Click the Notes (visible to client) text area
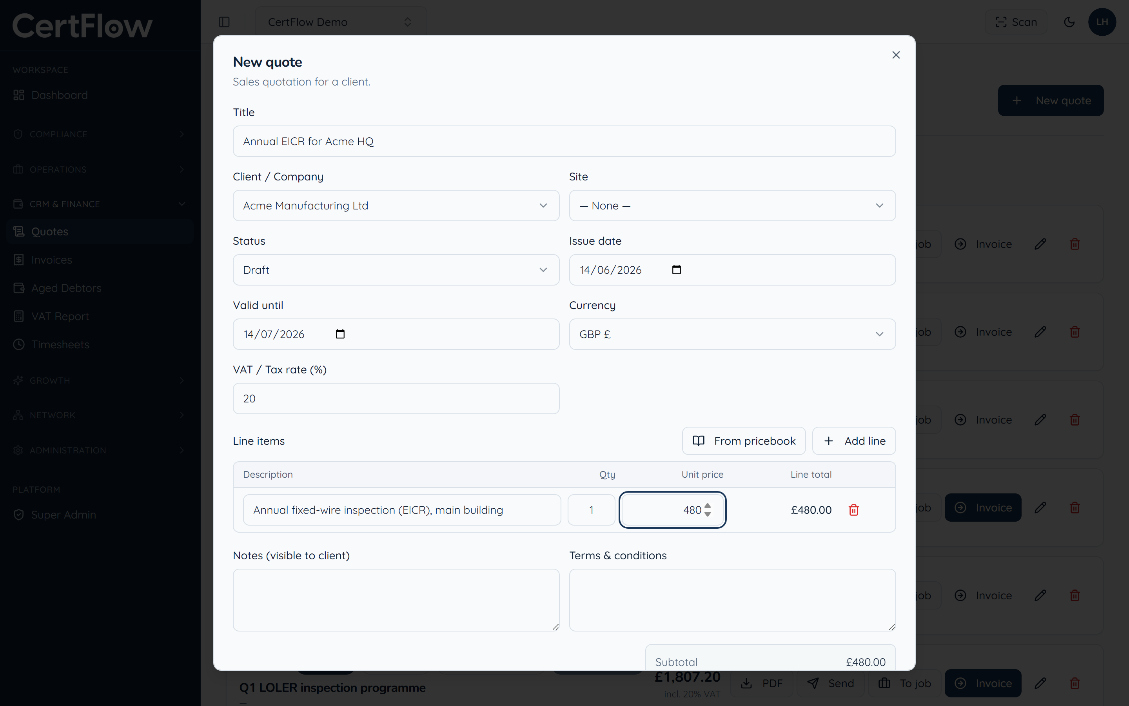This screenshot has height=706, width=1129. pos(396,600)
